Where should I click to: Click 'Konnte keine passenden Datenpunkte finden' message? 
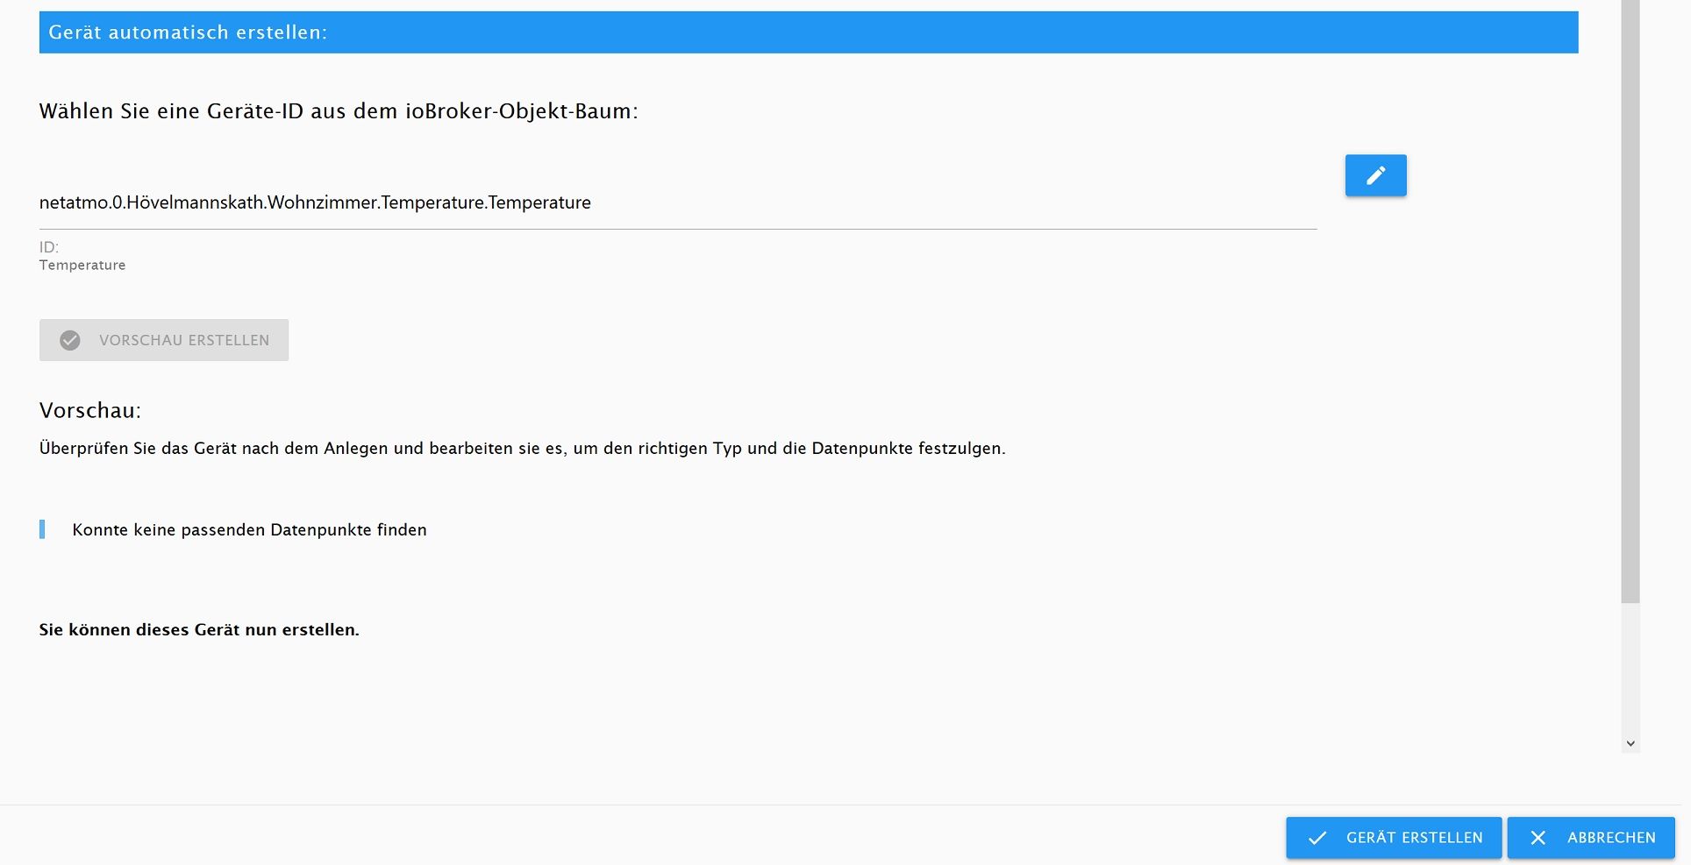249,529
